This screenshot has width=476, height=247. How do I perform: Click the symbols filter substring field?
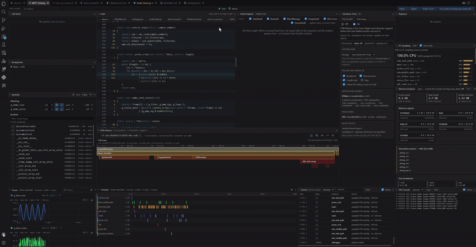52,119
